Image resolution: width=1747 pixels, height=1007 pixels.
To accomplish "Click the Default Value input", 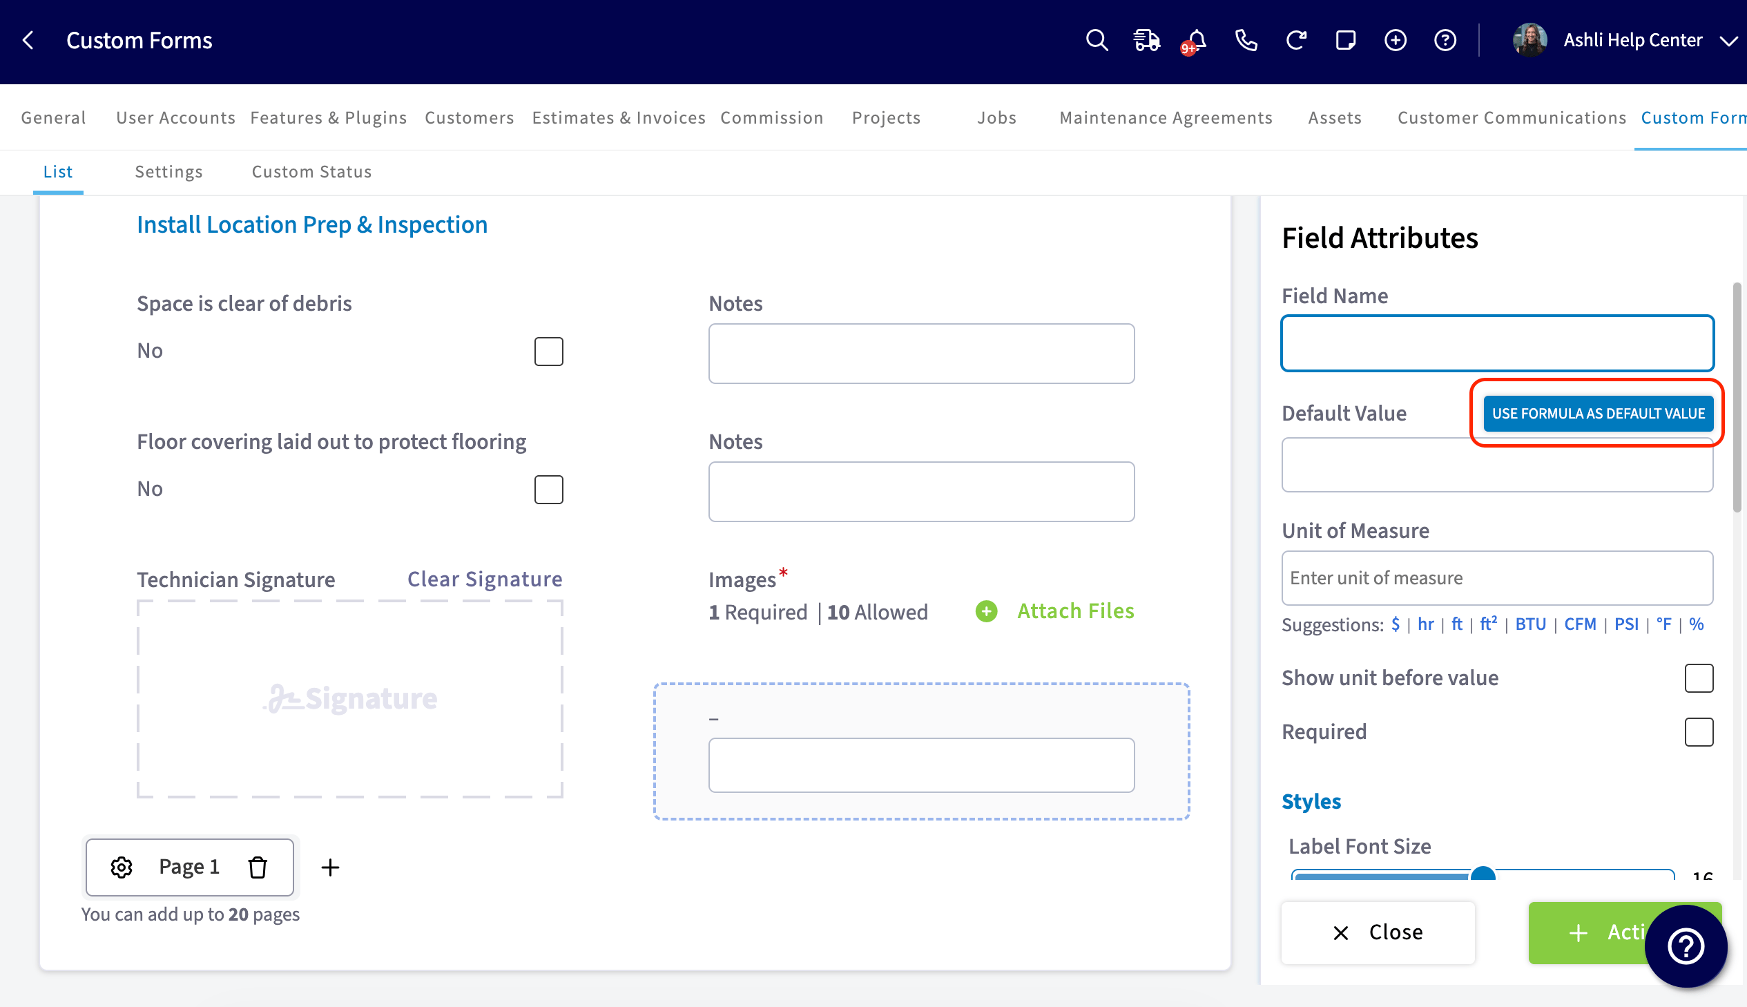I will (x=1498, y=465).
